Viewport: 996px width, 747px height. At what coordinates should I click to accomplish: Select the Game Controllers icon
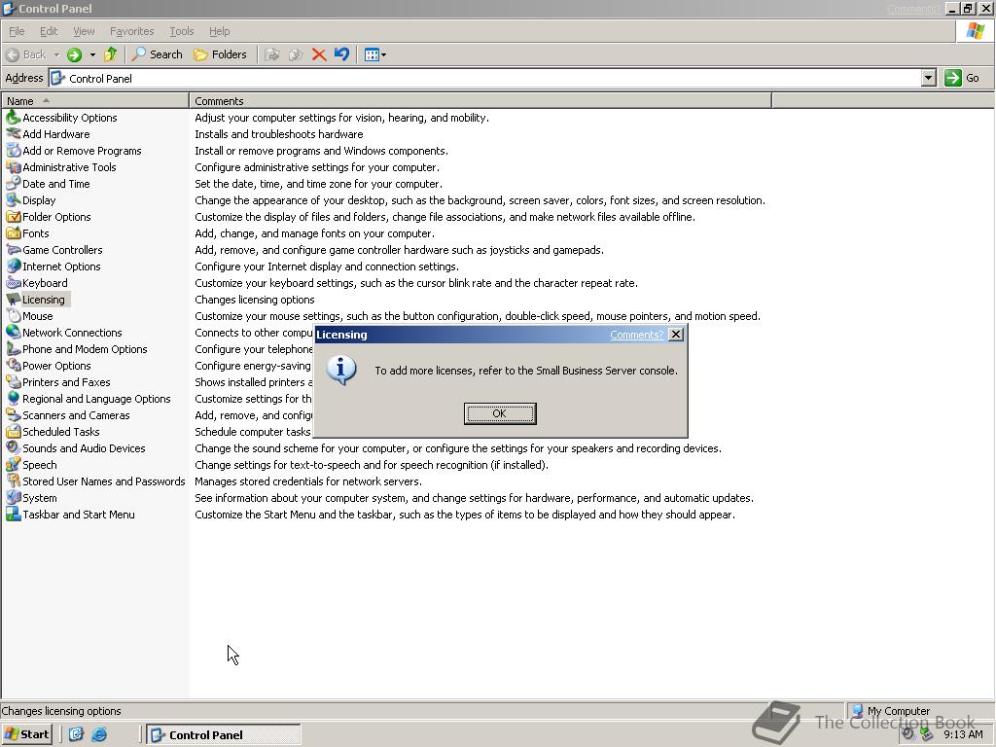coord(13,250)
